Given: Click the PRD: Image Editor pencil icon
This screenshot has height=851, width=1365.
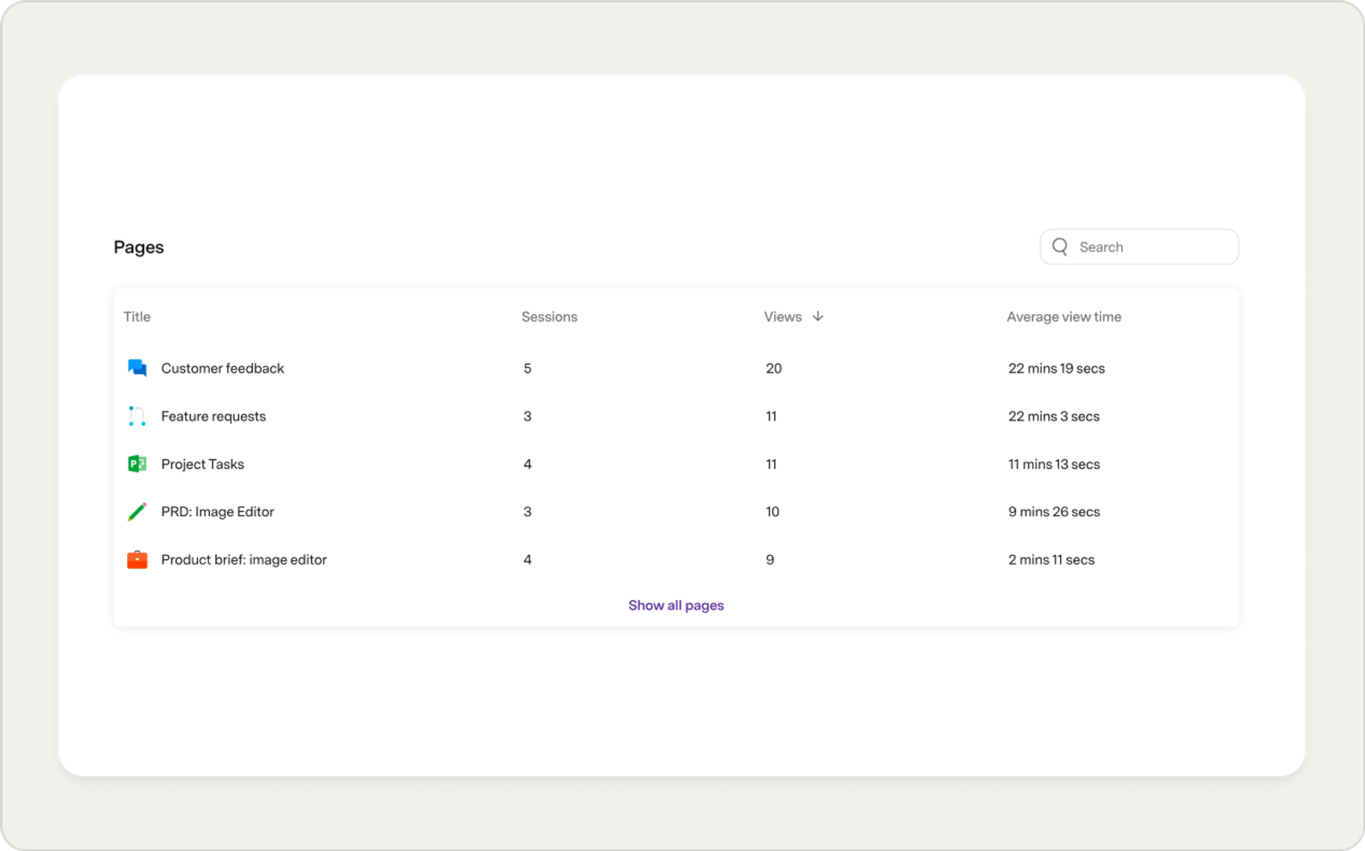Looking at the screenshot, I should (137, 512).
